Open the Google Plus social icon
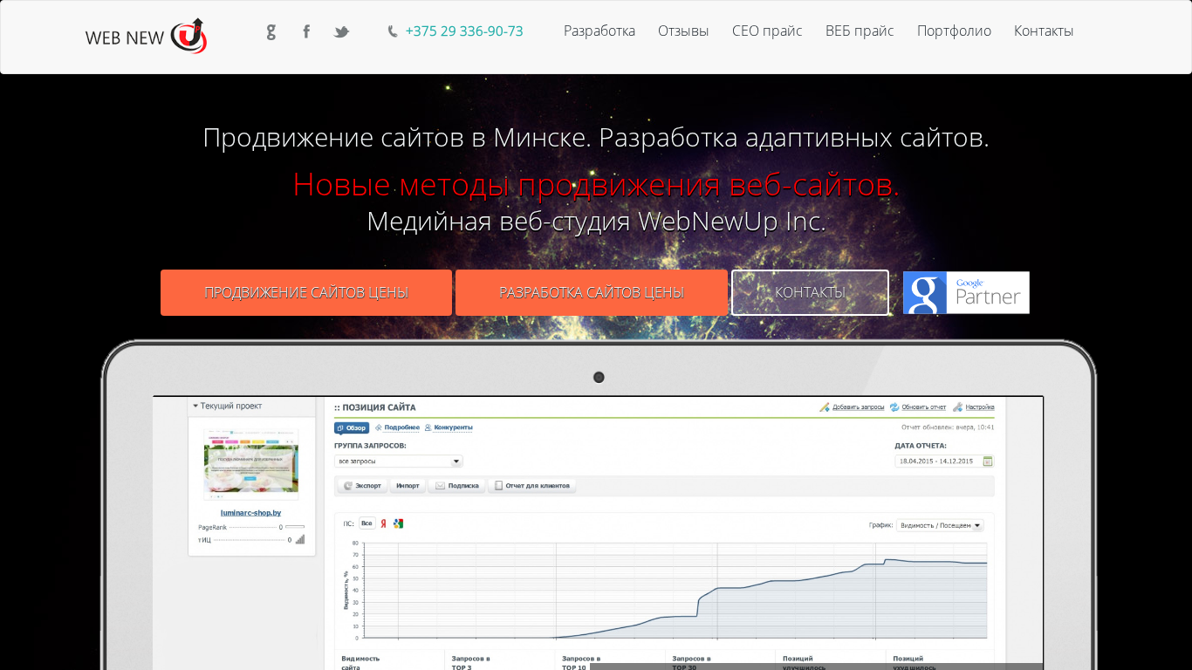This screenshot has width=1192, height=670. [271, 32]
